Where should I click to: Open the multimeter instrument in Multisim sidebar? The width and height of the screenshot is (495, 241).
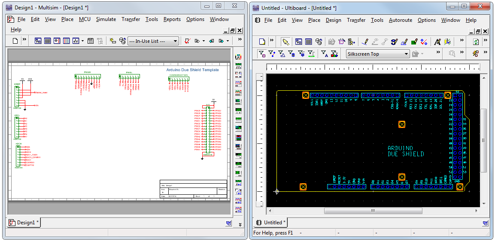(238, 57)
